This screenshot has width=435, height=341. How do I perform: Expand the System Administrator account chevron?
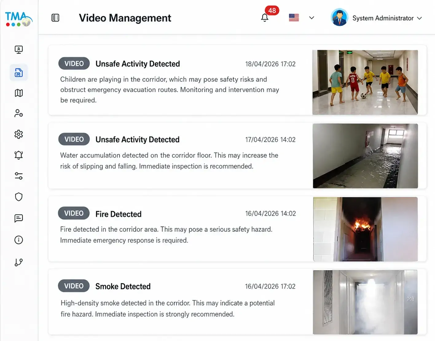coord(420,18)
